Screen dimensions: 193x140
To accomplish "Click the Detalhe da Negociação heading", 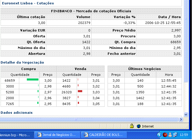I will [x=22, y=62].
